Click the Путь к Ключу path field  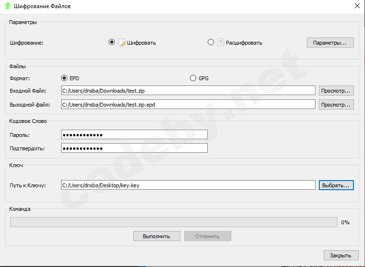188,185
